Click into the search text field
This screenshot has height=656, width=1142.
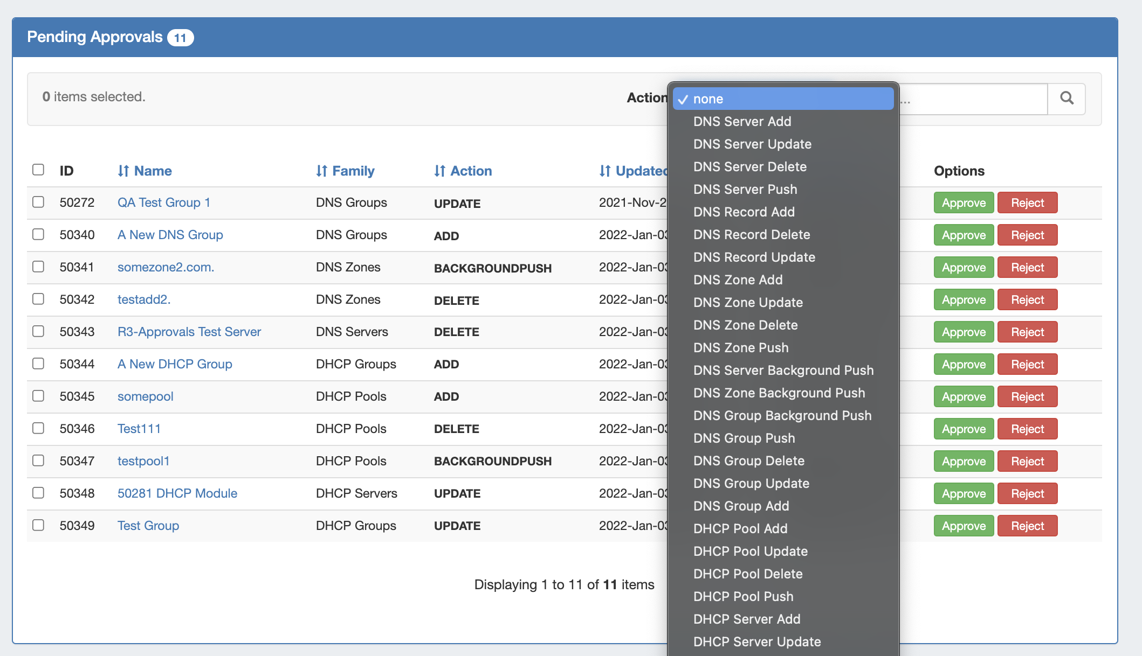[973, 99]
